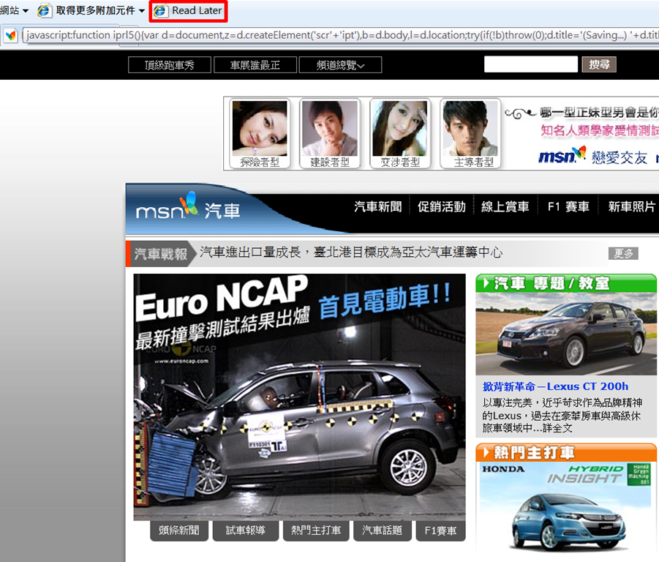Select the 探險者型 profile thumbnail
The image size is (659, 562).
point(260,134)
